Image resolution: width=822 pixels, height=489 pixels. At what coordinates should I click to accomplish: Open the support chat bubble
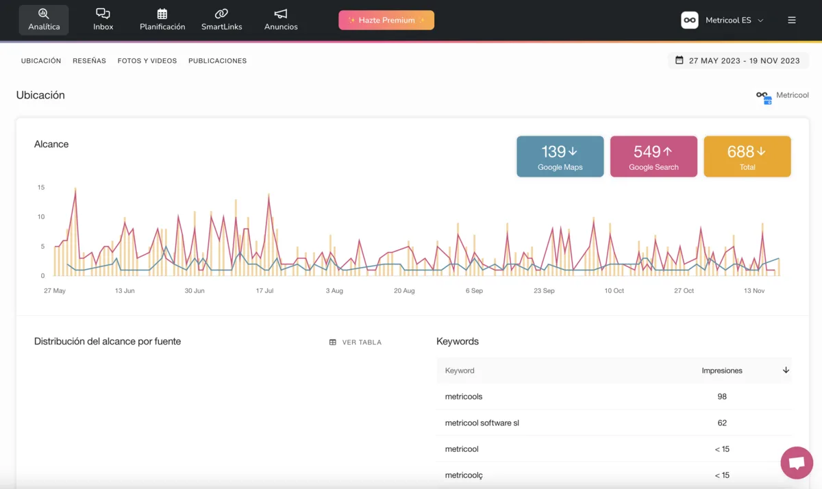pos(797,463)
